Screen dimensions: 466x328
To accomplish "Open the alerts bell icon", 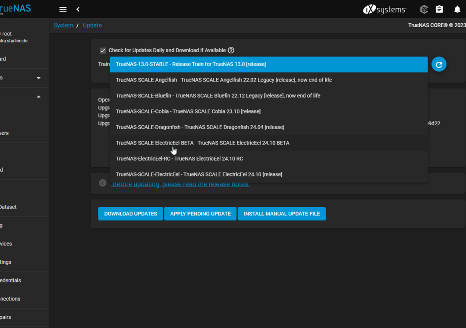I will point(457,9).
